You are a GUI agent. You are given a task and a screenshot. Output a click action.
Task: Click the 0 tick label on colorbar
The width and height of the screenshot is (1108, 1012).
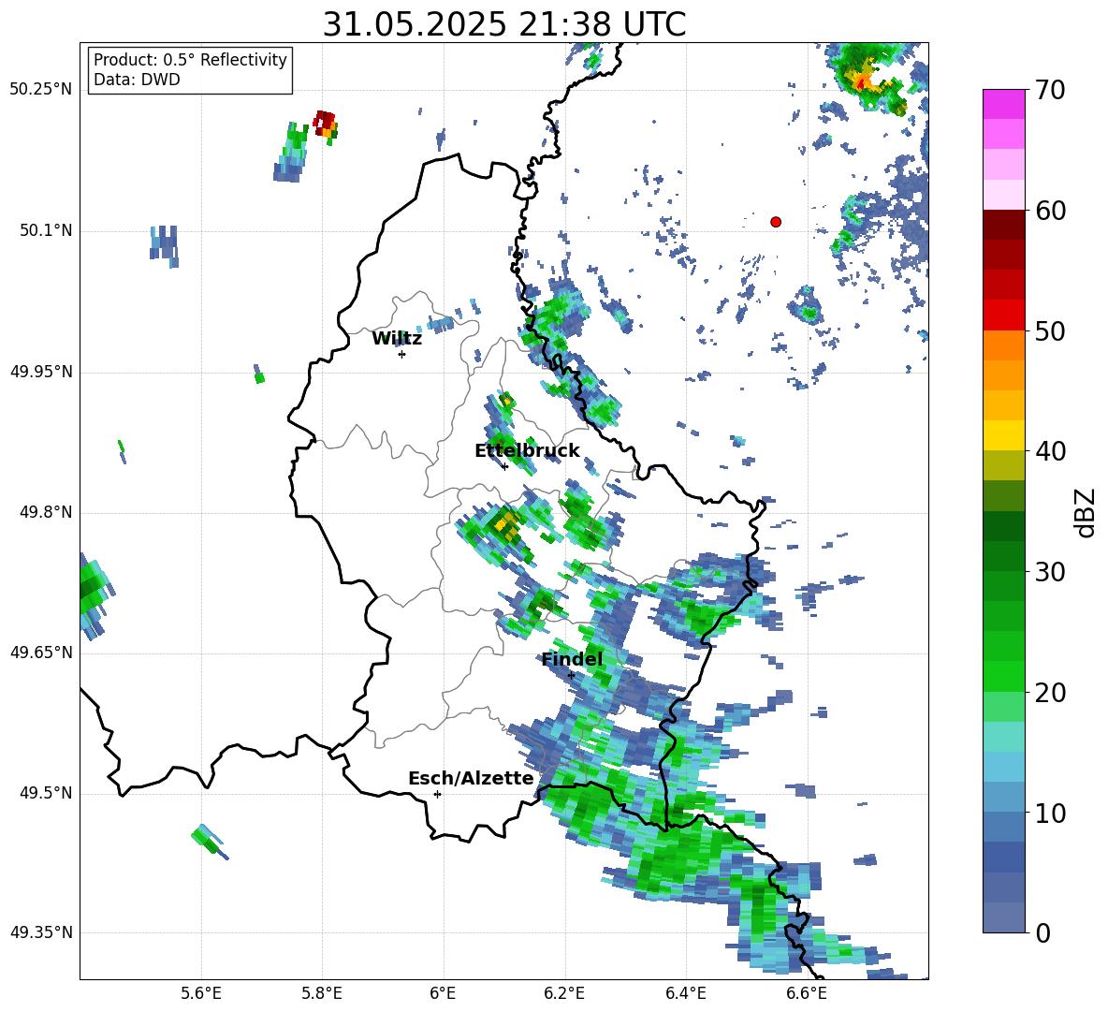click(x=1042, y=932)
